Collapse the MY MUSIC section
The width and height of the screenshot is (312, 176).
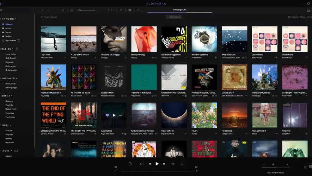click(16, 19)
